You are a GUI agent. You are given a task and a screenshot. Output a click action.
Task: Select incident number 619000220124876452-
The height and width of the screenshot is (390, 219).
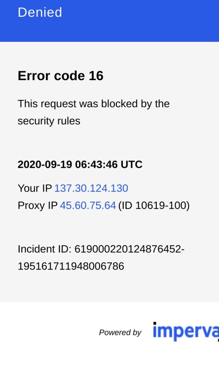coord(129,249)
